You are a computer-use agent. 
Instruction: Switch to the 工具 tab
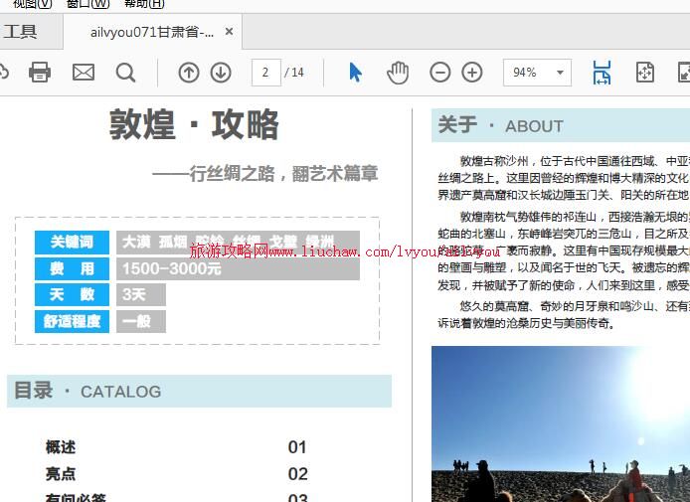[20, 32]
